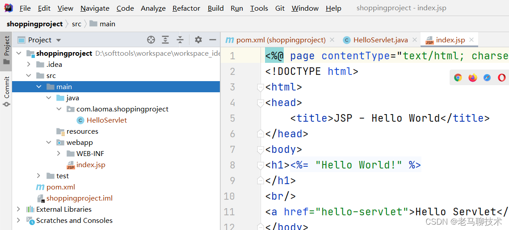Open page in Opera browser icon
Image resolution: width=509 pixels, height=230 pixels.
click(501, 78)
